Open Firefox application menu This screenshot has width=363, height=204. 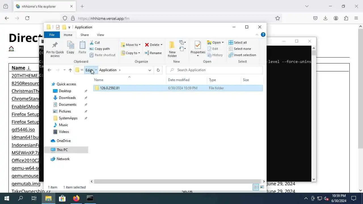[356, 18]
